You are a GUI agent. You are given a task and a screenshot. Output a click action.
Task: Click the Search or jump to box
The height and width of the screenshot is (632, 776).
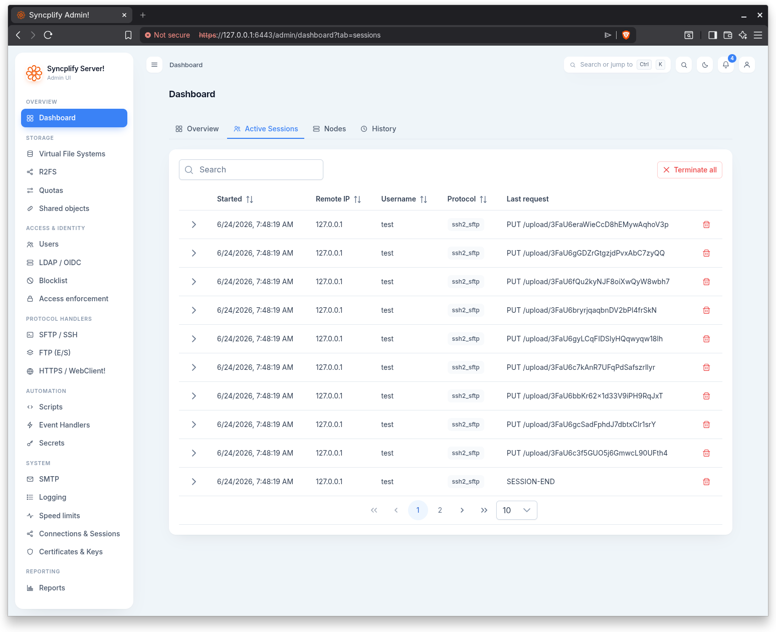coord(617,65)
